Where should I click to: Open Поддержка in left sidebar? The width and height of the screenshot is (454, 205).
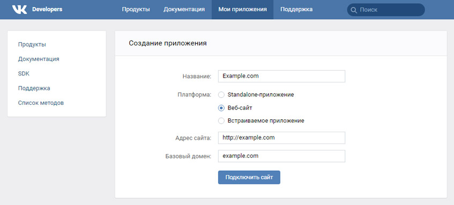click(x=34, y=88)
